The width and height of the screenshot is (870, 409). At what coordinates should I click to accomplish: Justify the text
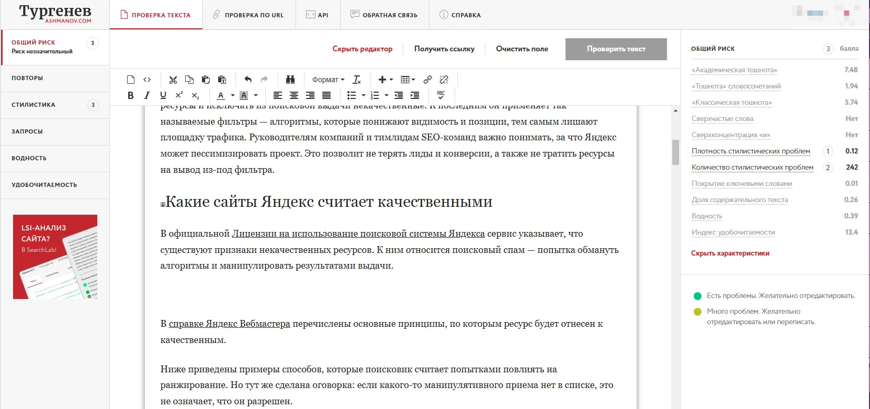326,95
